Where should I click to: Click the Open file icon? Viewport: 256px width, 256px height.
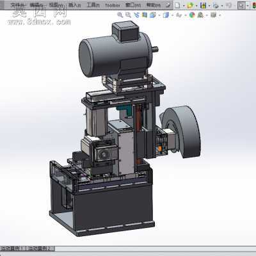click(x=190, y=6)
